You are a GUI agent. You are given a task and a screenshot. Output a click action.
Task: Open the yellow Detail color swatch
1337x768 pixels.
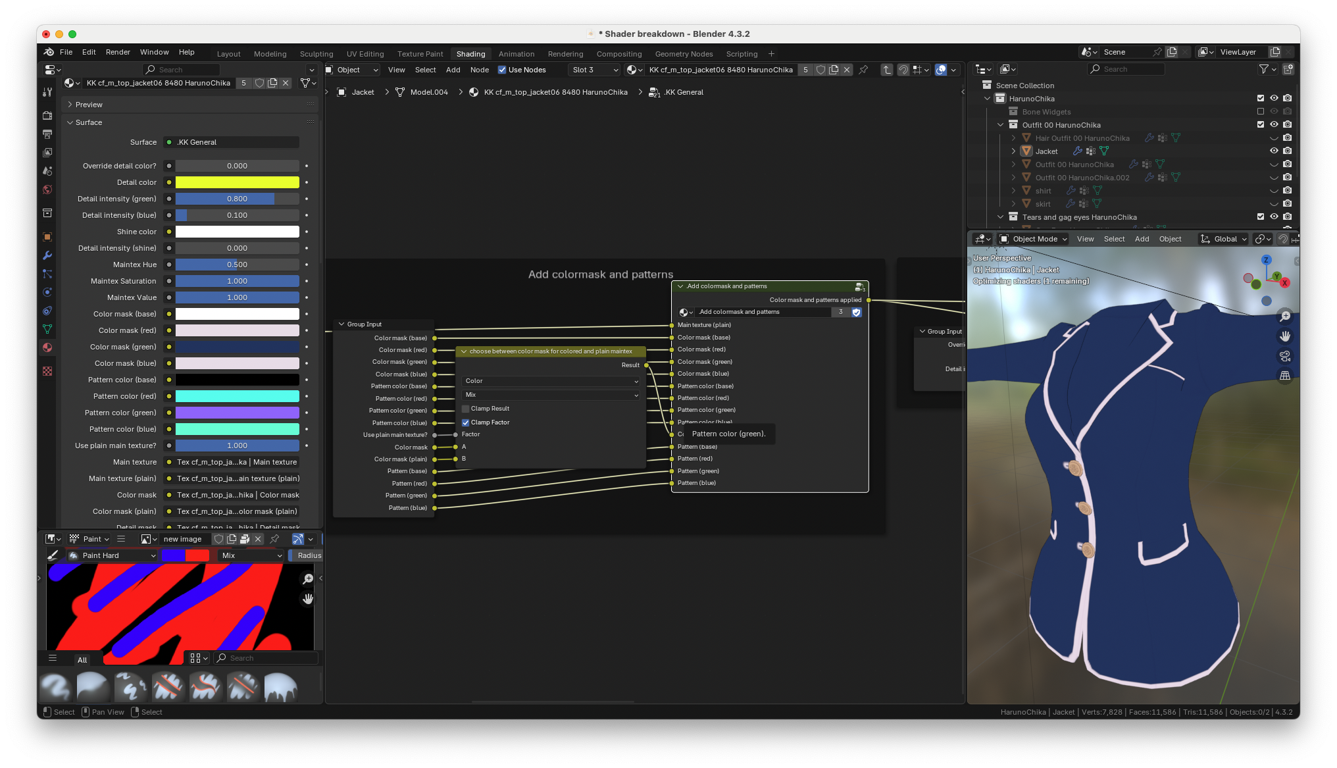click(237, 182)
